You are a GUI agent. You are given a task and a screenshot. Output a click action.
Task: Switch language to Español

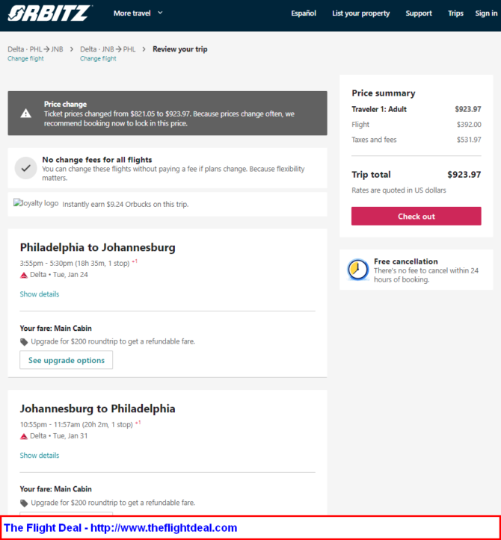click(x=304, y=13)
